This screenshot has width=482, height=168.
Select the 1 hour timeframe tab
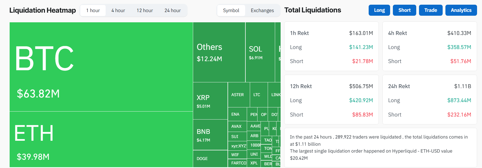pyautogui.click(x=93, y=10)
